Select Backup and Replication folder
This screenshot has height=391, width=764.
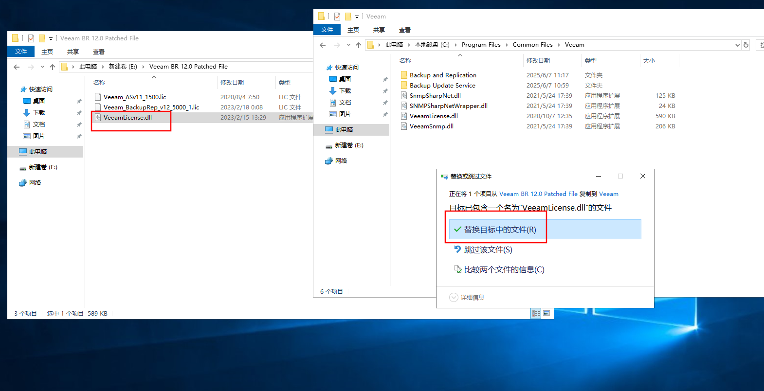click(x=443, y=75)
